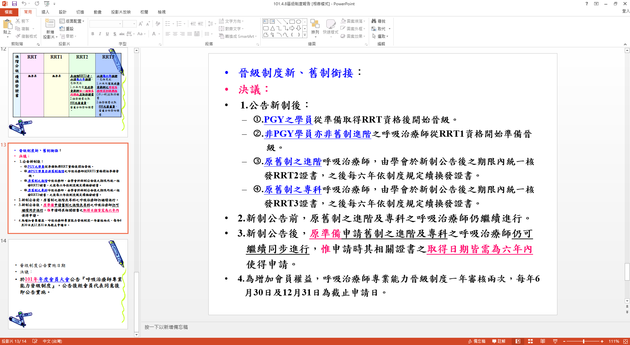Viewport: 630px width, 345px height.
Task: Toggle the Notes (備忘稿) pane
Action: pos(477,341)
